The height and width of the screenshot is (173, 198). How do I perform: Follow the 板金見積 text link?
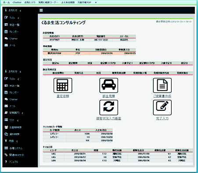point(109,96)
